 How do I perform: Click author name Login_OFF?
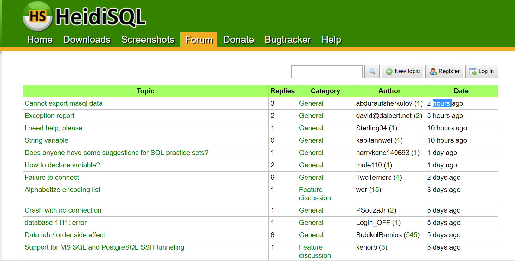[373, 223]
